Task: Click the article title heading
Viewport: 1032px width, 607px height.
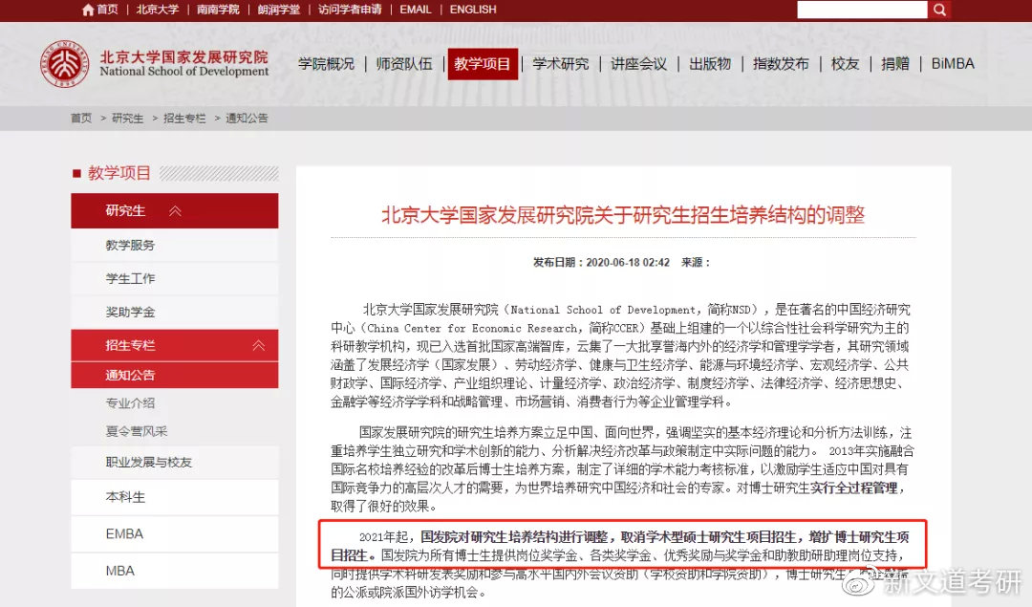Action: [x=623, y=215]
